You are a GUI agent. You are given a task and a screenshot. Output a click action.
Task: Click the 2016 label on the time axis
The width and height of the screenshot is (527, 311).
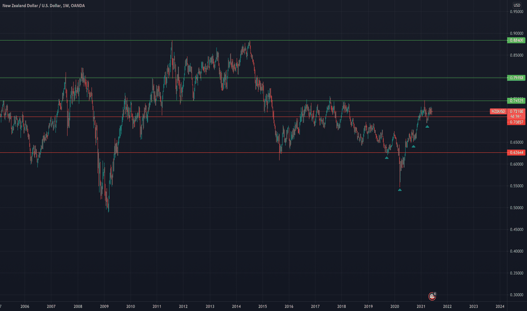click(289, 306)
